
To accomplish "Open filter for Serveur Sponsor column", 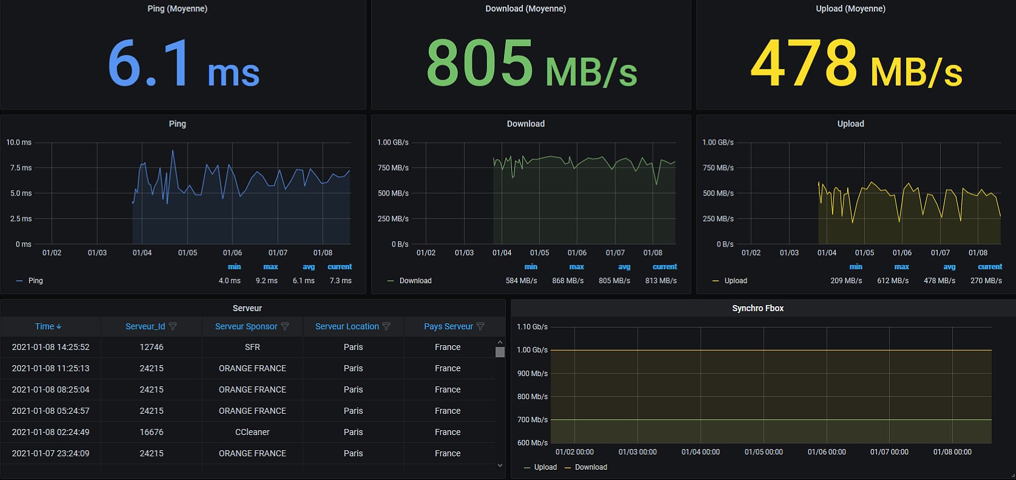I will pos(285,327).
